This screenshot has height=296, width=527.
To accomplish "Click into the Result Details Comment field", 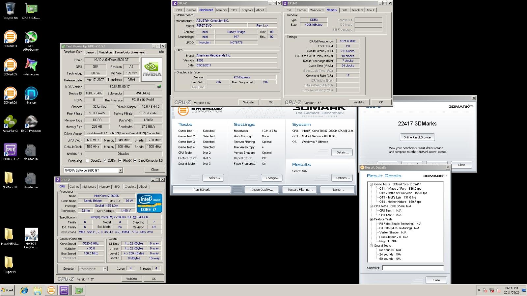I will (x=413, y=268).
